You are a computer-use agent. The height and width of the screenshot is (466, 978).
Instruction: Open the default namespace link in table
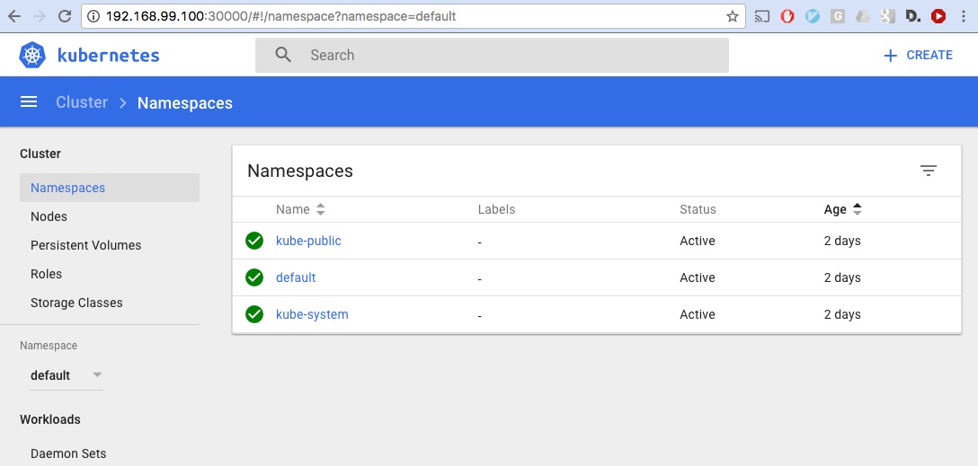[296, 277]
